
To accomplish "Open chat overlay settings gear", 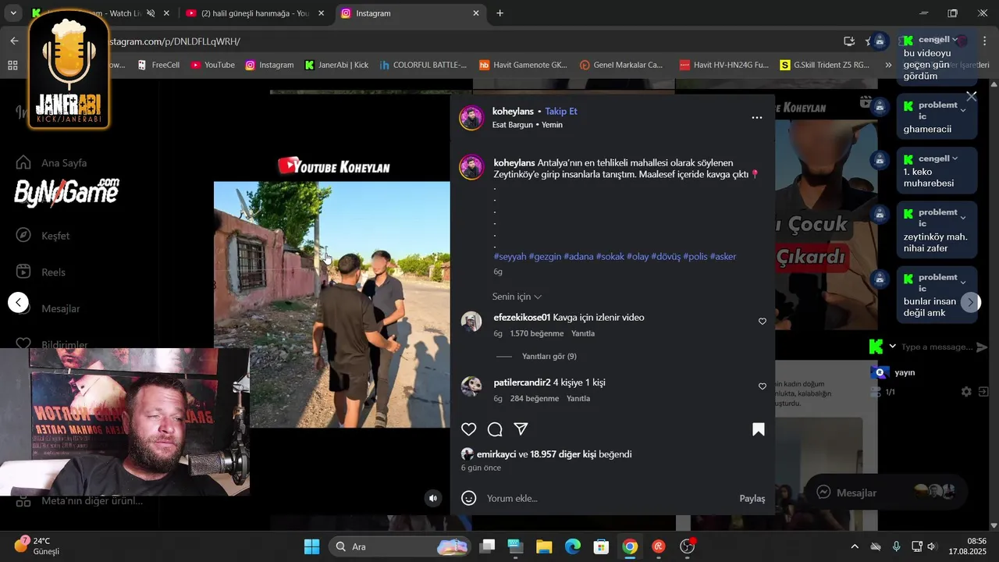I will [966, 392].
